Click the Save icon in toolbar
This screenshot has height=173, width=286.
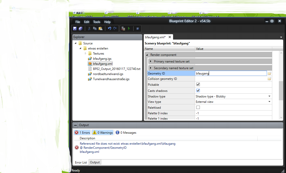click(x=75, y=29)
